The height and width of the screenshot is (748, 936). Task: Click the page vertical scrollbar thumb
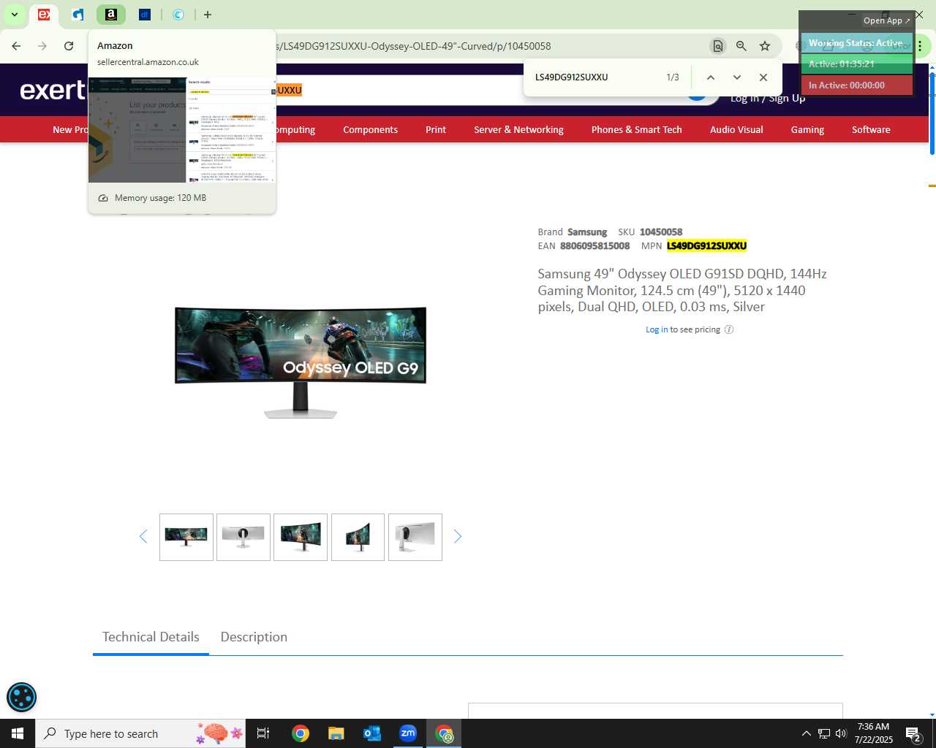[932, 114]
